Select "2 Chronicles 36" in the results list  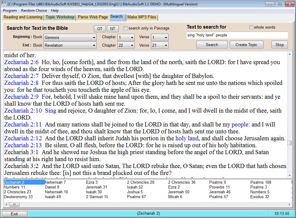[182, 182]
